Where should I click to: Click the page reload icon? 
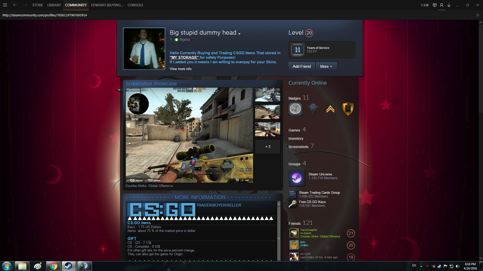coord(478,15)
